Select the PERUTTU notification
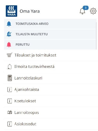The image size is (98, 131). [50, 45]
